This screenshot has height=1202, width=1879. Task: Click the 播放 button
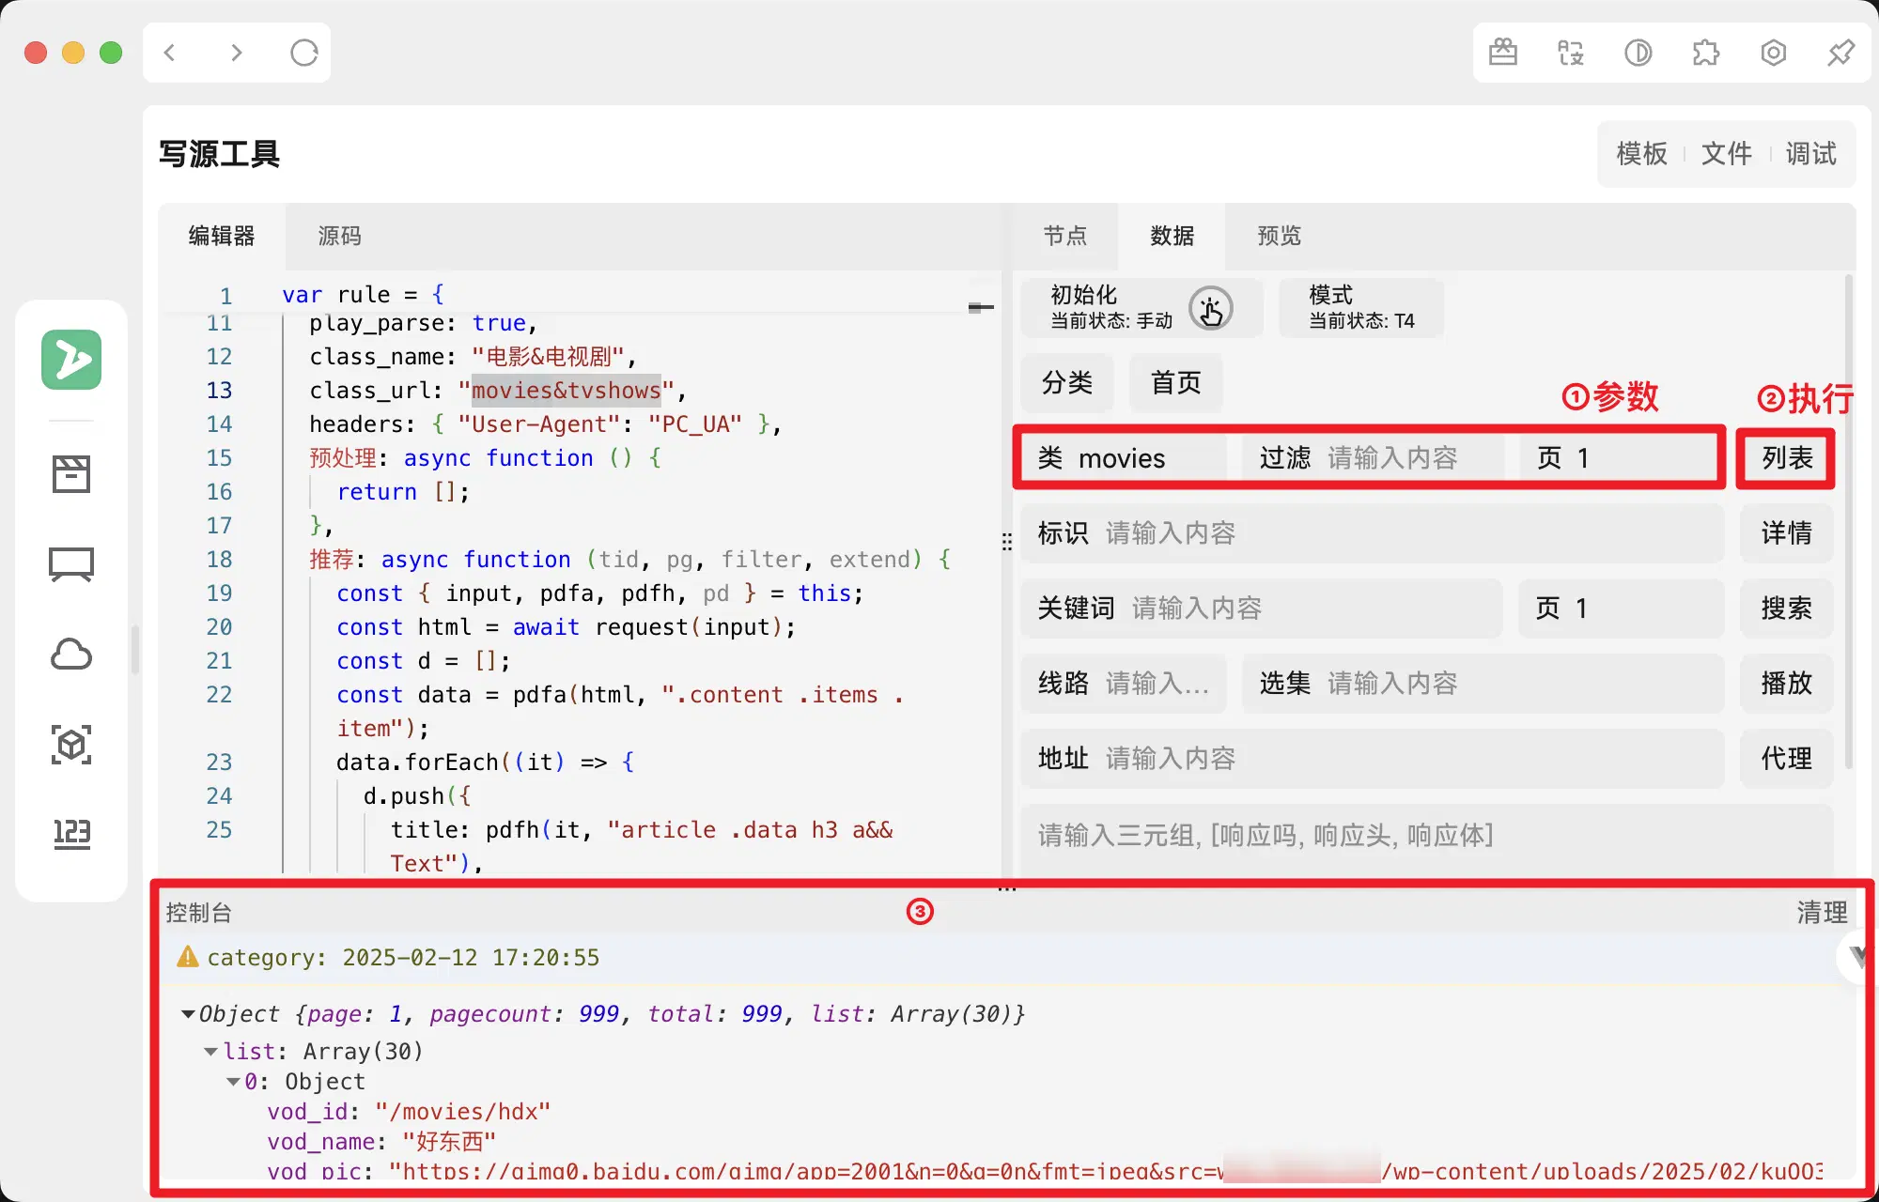[x=1787, y=684]
